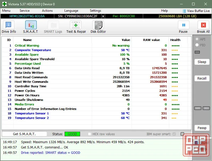The height and width of the screenshot is (161, 212).
Task: Select the Available Spare row name
Action: (27, 55)
